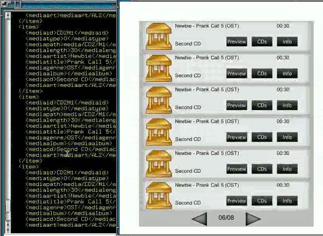
Task: Click the terminal scrollbar up arrow at top
Action: pyautogui.click(x=8, y=15)
